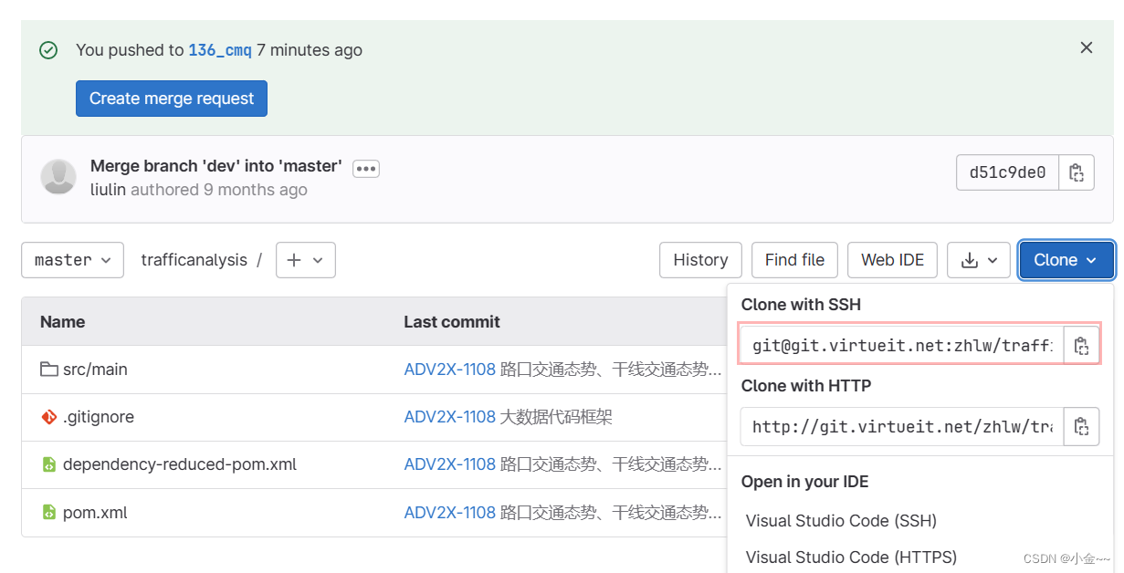Viewport: 1124px width, 573px height.
Task: Click trafficanalysis breadcrumb
Action: (194, 260)
